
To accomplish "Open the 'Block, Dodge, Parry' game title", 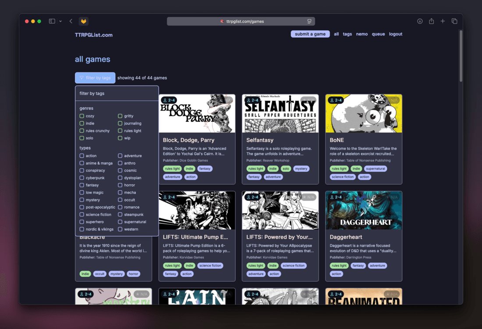I will point(189,140).
